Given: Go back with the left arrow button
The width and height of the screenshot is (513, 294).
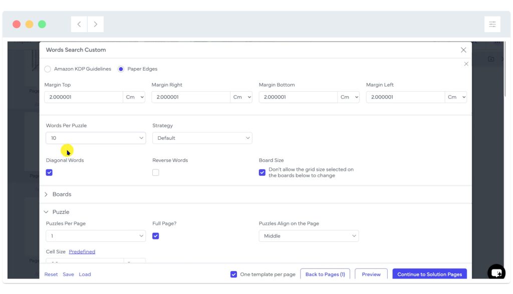Looking at the screenshot, I should [79, 24].
